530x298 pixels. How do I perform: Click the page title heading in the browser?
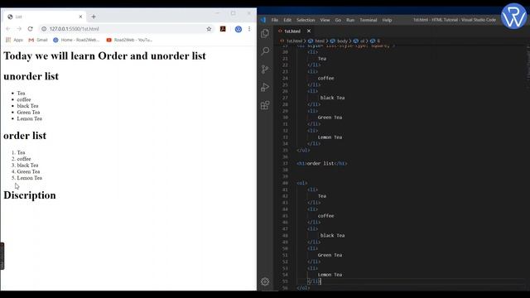coord(104,55)
